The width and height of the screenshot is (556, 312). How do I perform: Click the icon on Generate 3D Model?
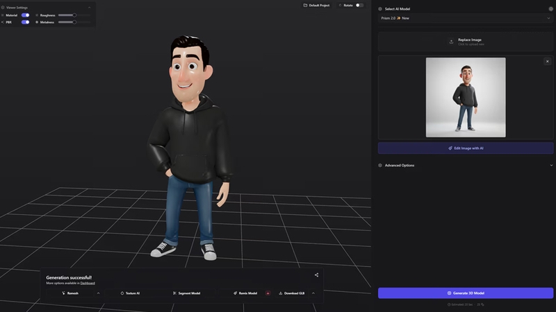pos(449,293)
